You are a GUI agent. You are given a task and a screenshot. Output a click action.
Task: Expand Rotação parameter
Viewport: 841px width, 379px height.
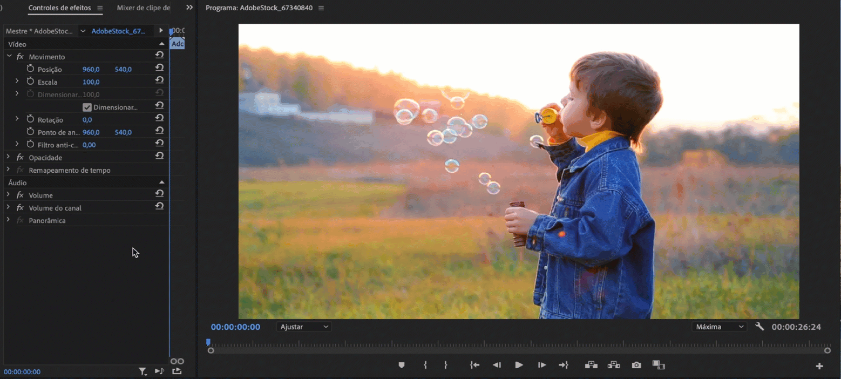click(x=17, y=119)
